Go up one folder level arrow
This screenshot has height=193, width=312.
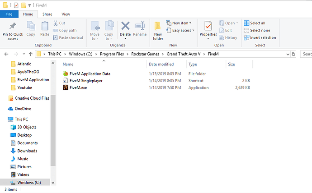31,54
